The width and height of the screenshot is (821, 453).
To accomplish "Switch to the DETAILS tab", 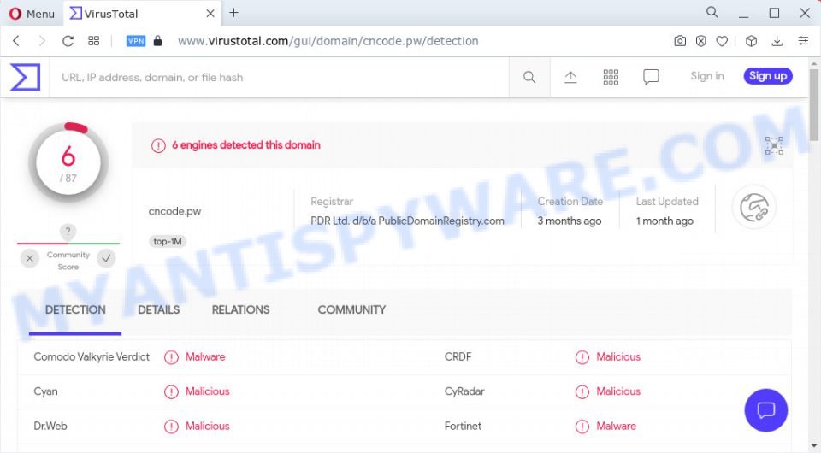I will (159, 309).
